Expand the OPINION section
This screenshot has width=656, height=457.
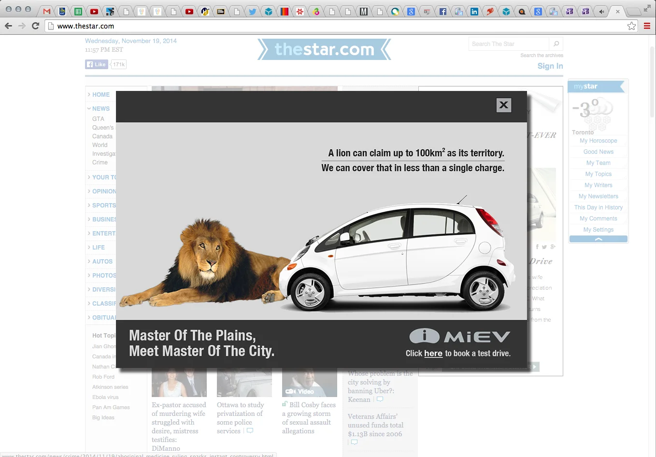pos(102,192)
